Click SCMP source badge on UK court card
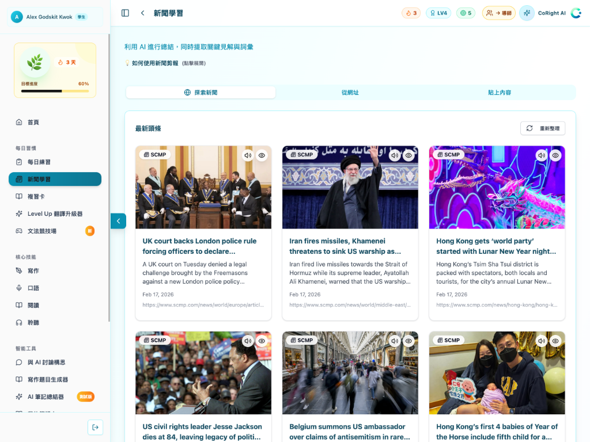 coord(154,154)
